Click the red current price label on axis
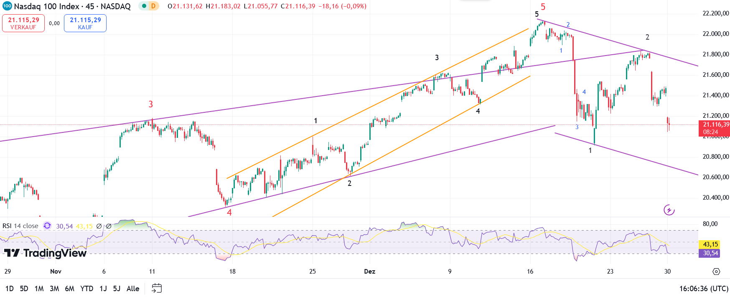Image resolution: width=730 pixels, height=297 pixels. pos(714,128)
